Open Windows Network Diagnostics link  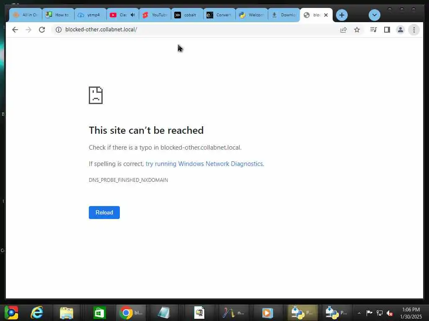pos(204,164)
